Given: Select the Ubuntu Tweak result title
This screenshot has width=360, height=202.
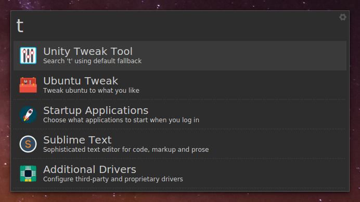Looking at the screenshot, I should pyautogui.click(x=81, y=81).
